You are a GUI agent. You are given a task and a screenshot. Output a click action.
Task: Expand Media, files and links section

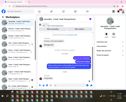point(110,51)
